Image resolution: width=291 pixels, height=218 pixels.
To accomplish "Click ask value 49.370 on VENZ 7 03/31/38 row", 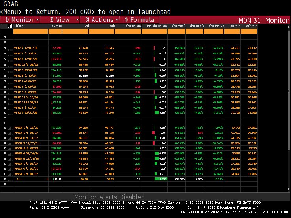I will click(110, 113).
